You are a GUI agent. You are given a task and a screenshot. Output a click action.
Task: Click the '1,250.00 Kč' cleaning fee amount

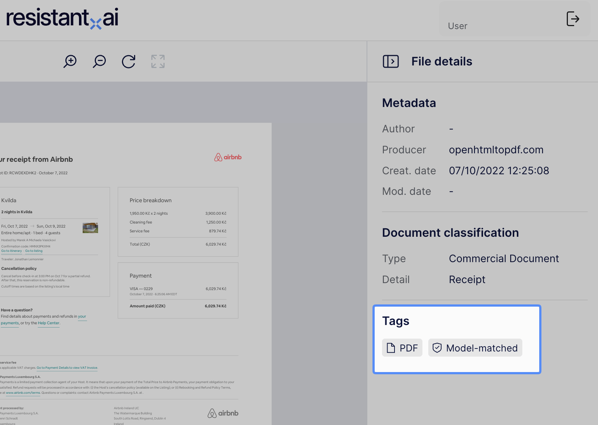(x=216, y=222)
